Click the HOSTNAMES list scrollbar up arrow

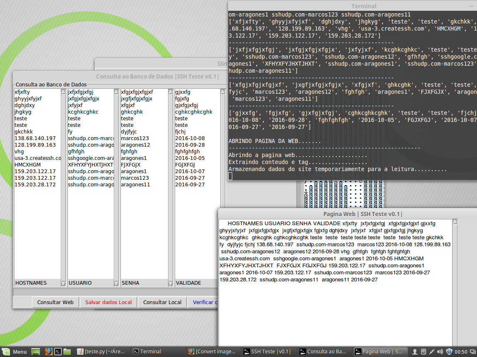[x=63, y=92]
